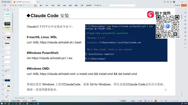The width and height of the screenshot is (188, 105).
Task: Click the thumbnail panel scrollbar
Action: click(x=12, y=23)
